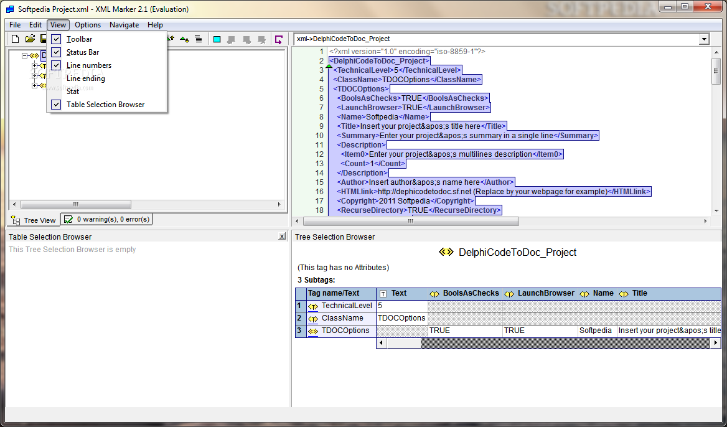Select the Line ending menu entry
Image resolution: width=727 pixels, height=427 pixels.
tap(85, 78)
